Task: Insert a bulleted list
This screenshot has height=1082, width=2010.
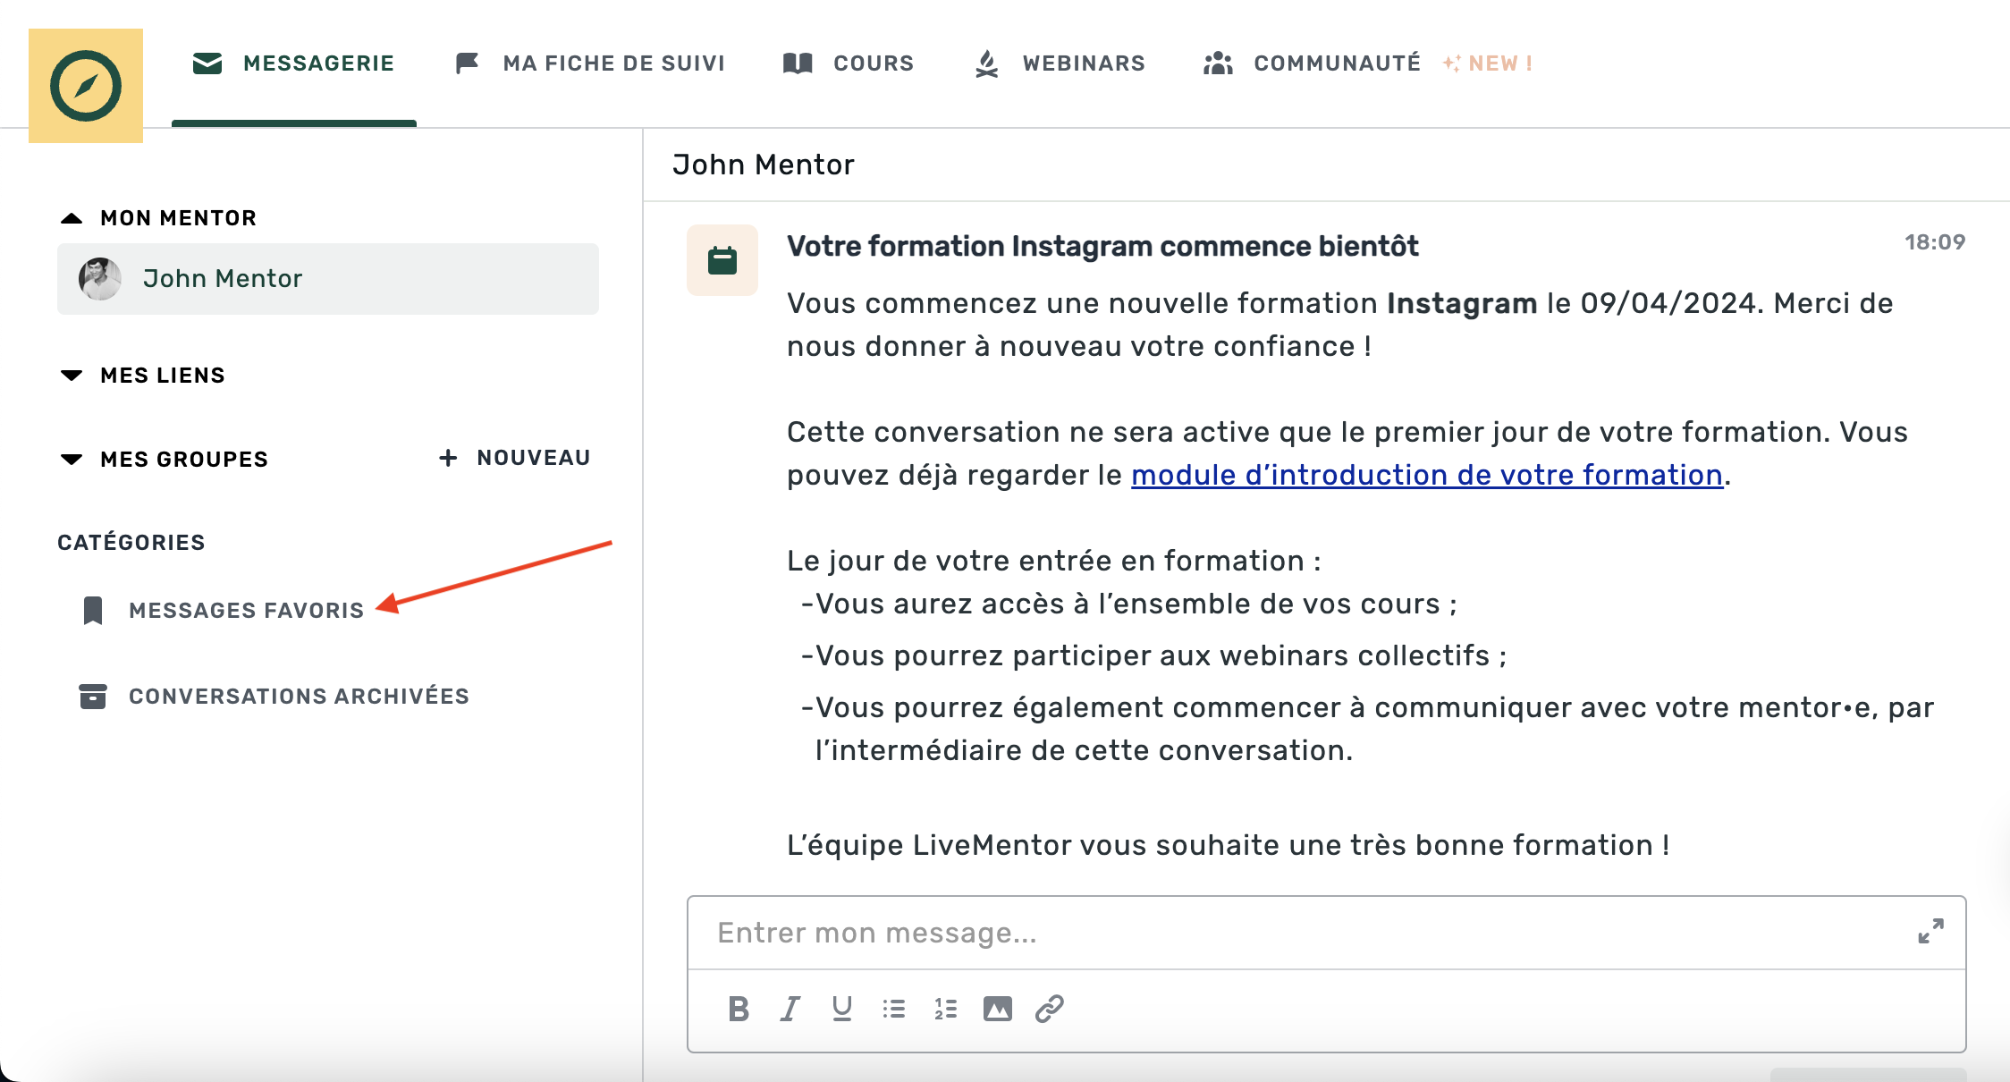Action: (x=893, y=1009)
